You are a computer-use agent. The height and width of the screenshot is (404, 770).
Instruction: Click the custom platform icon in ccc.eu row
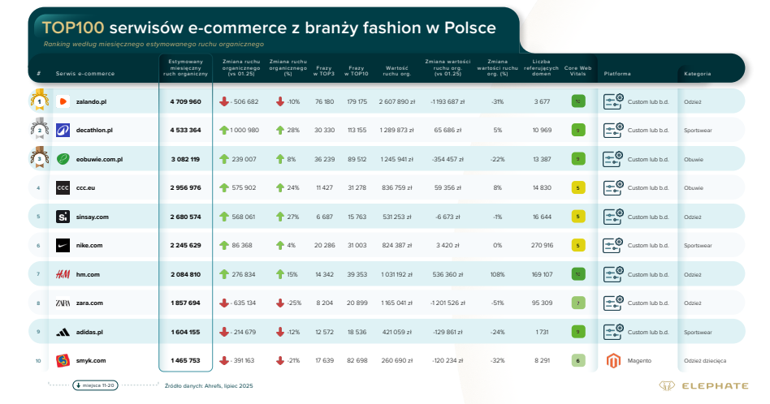point(613,187)
